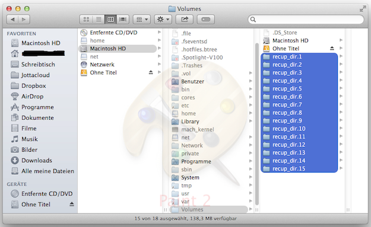The height and width of the screenshot is (227, 371).
Task: Switch to icon view
Action: [x=86, y=20]
